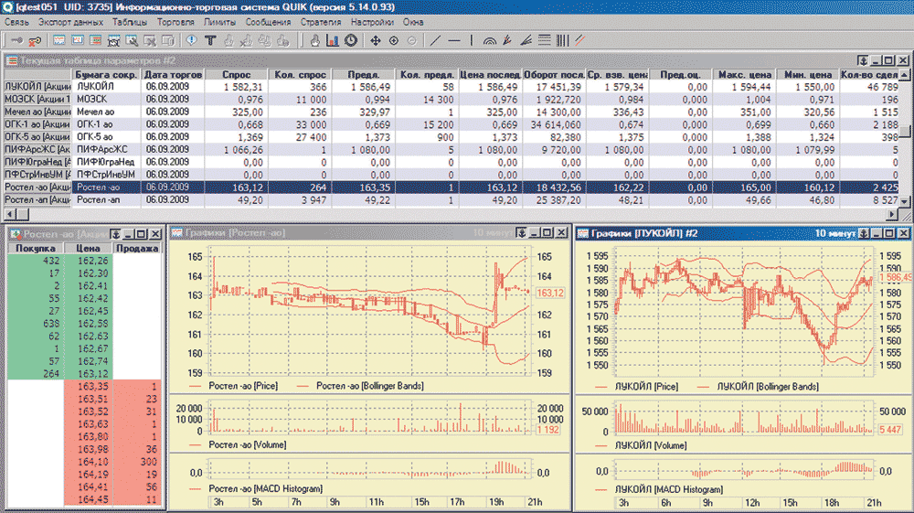Image resolution: width=914 pixels, height=513 pixels.
Task: Select the vertical bars time zones tool icon
Action: (x=562, y=41)
